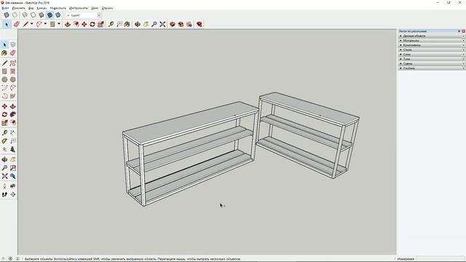Choose the Circle tool
The width and height of the screenshot is (466, 262).
click(x=4, y=79)
